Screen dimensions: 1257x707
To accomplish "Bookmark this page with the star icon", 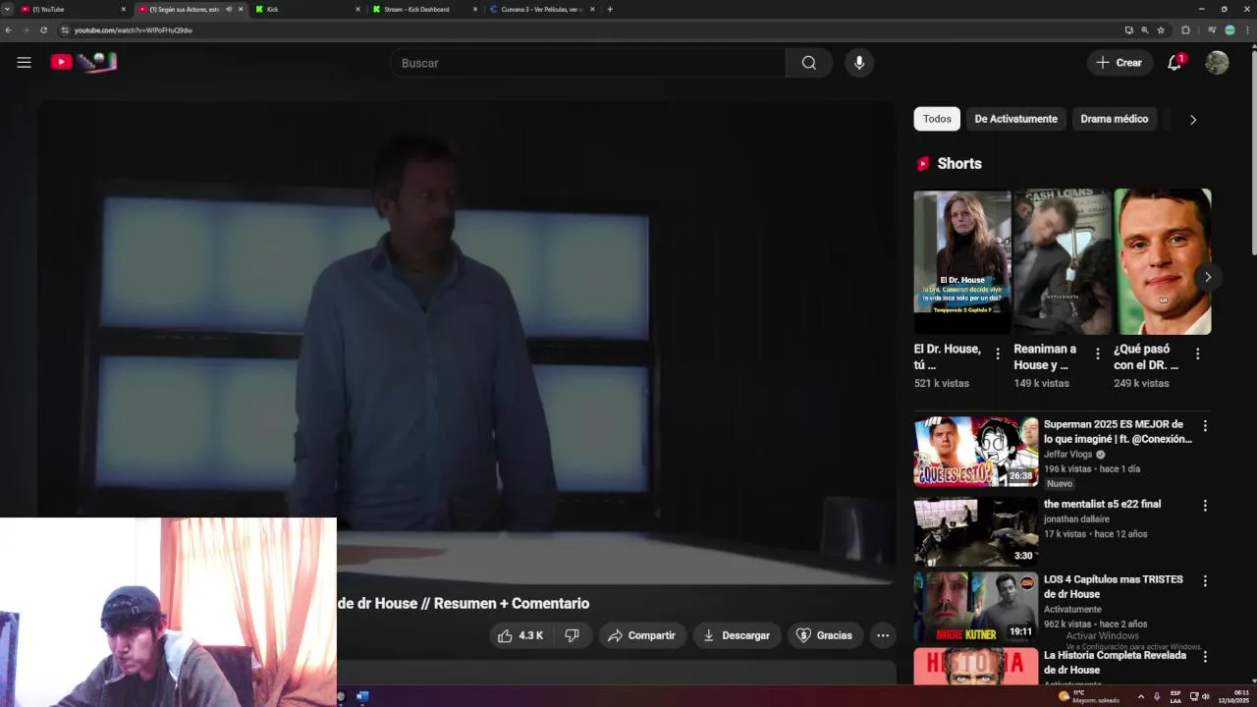I will point(1161,30).
